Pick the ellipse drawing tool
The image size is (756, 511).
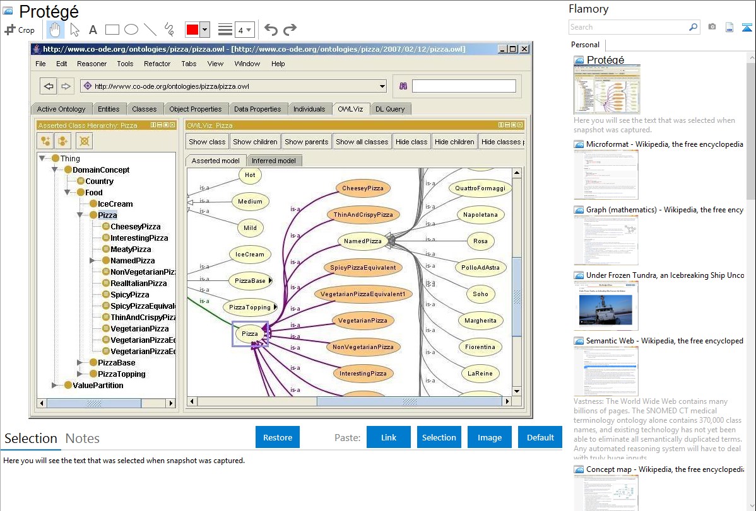point(131,30)
